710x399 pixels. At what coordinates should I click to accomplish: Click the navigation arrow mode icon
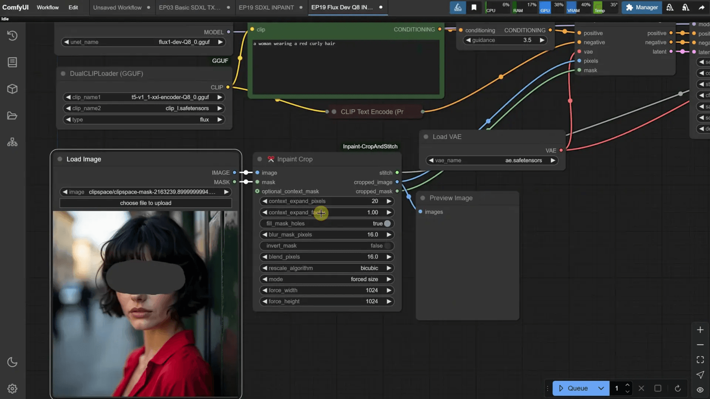[x=700, y=375]
